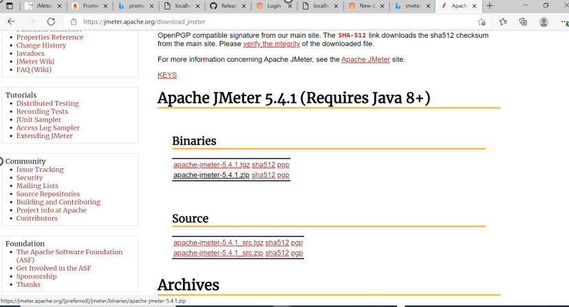The height and width of the screenshot is (307, 569).
Task: Refresh the JMeter download page
Action: pyautogui.click(x=50, y=21)
